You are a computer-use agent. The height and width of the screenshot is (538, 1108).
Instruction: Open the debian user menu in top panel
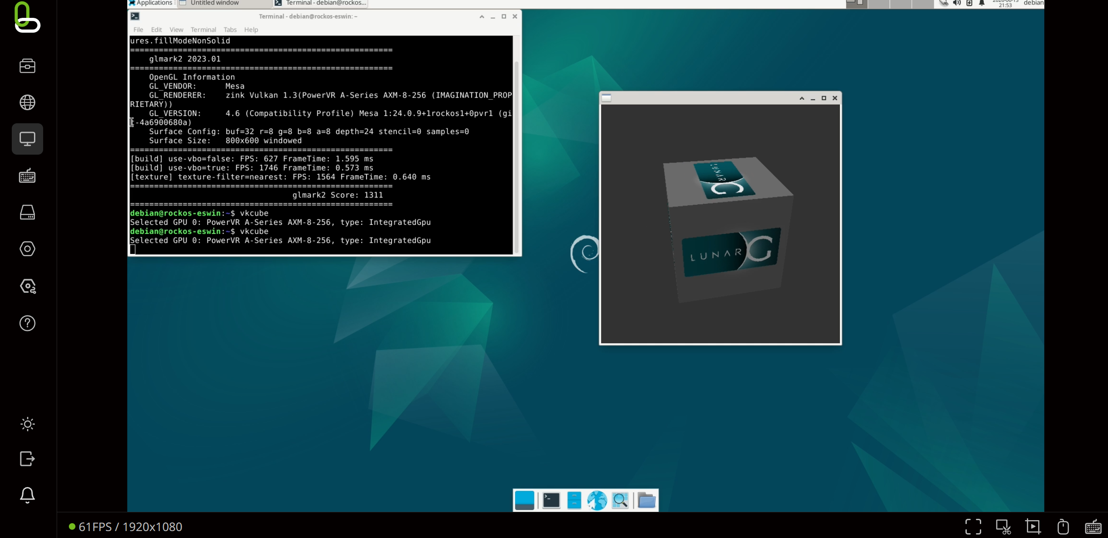[x=1033, y=3]
